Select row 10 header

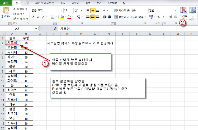pos(3,81)
